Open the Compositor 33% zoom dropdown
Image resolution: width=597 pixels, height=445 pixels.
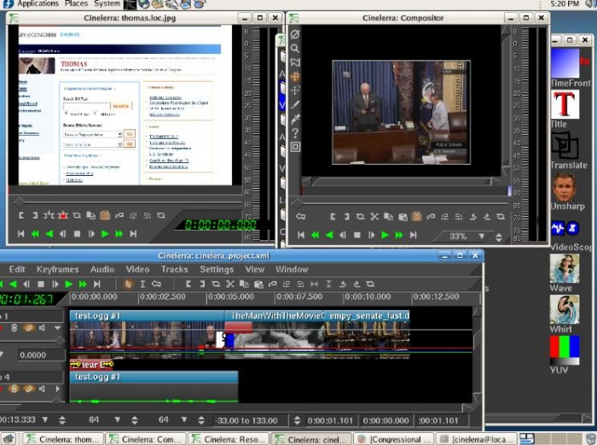tap(481, 237)
